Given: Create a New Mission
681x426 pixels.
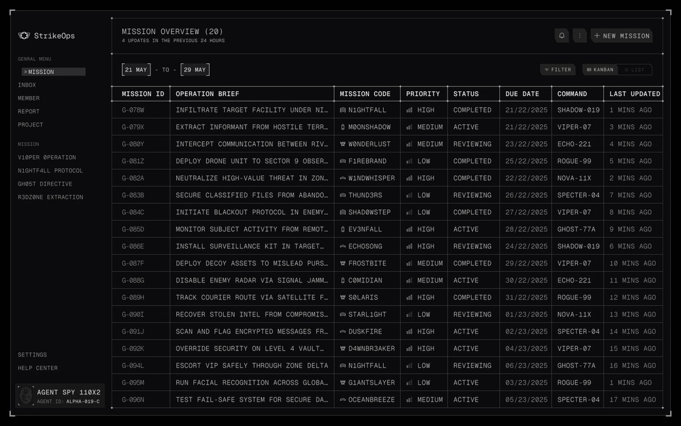Looking at the screenshot, I should pyautogui.click(x=621, y=36).
